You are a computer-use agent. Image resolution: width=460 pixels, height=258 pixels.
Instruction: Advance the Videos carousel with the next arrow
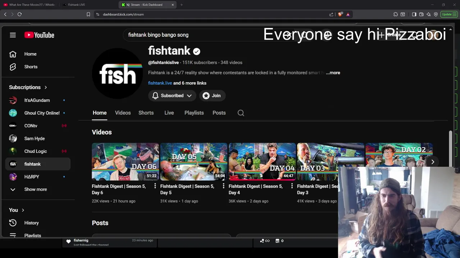(x=433, y=162)
